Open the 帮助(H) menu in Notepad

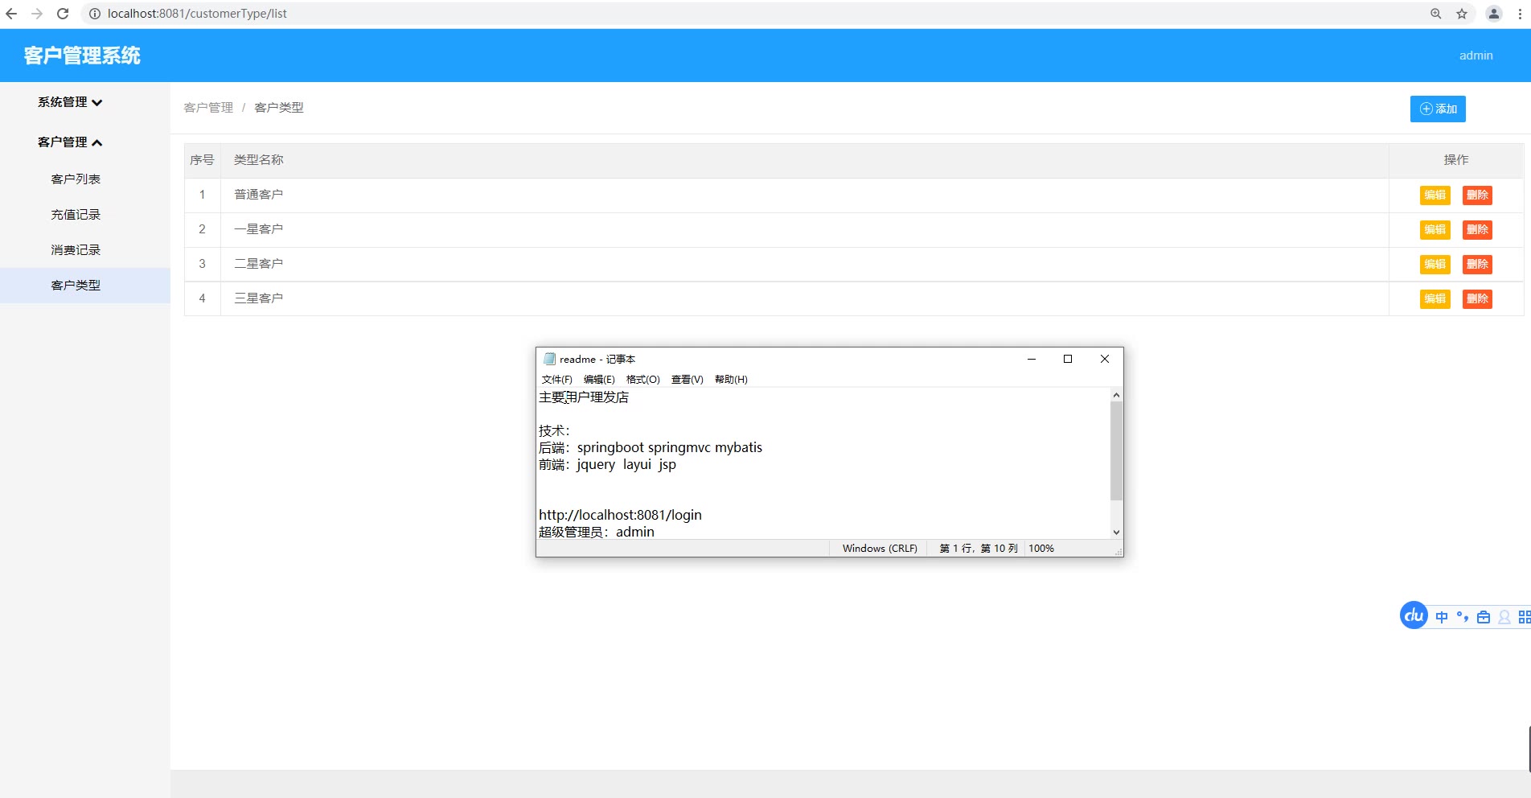(731, 380)
